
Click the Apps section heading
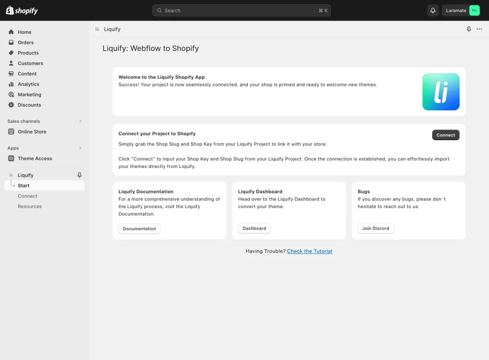[x=13, y=148]
